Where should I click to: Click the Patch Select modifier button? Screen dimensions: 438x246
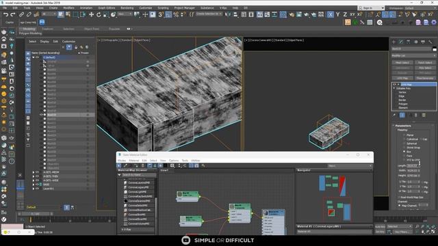424,63
